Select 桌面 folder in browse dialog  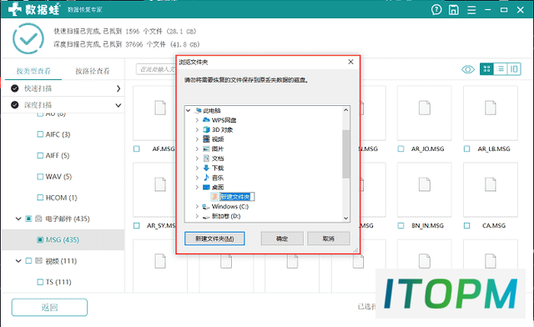coord(218,187)
